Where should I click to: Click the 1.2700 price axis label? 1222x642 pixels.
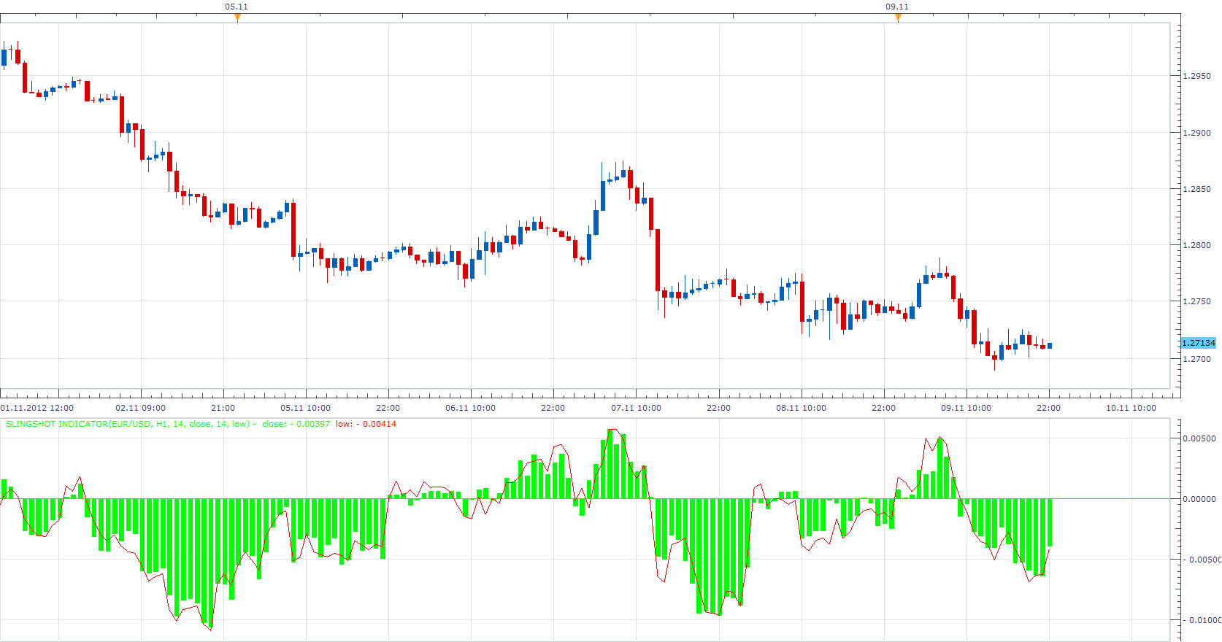pyautogui.click(x=1196, y=359)
